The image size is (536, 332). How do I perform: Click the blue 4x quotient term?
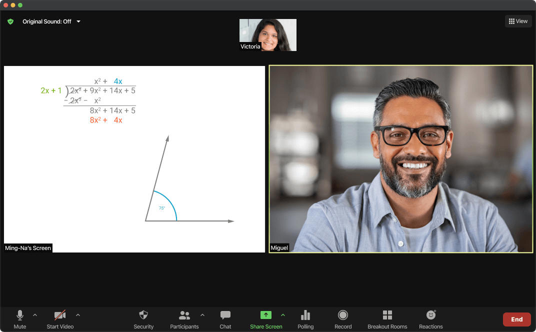point(118,81)
